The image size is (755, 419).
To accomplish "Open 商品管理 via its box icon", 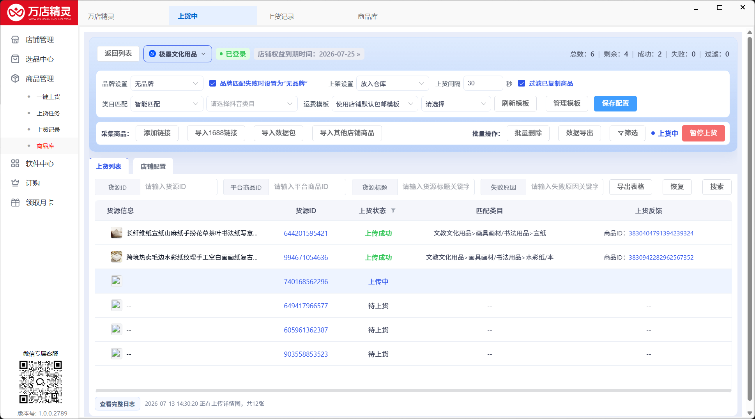I will 15,79.
